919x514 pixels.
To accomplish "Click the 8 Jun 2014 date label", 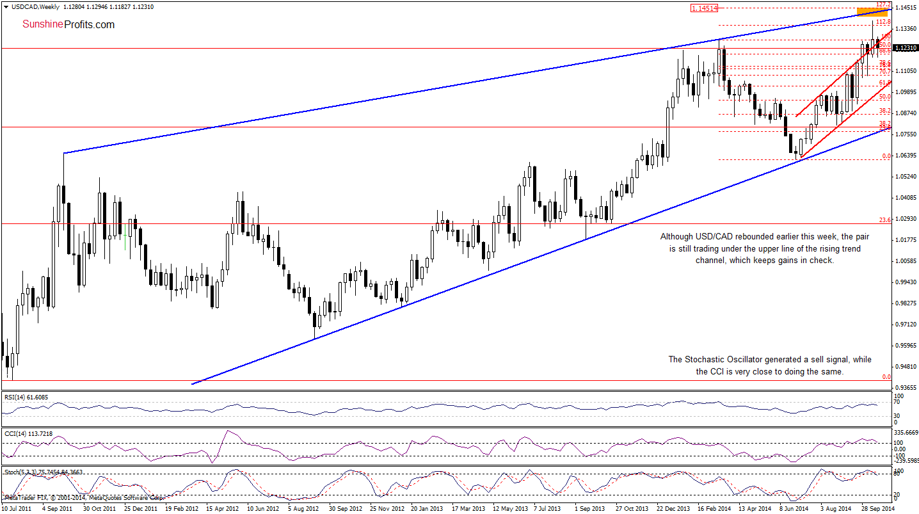I will [795, 508].
